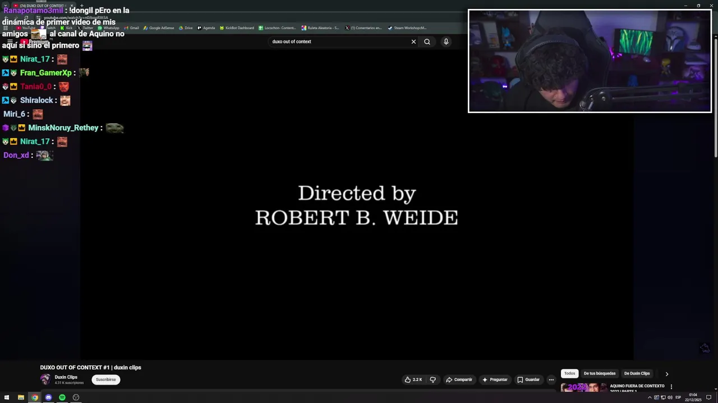Open a new browser tab
This screenshot has height=403, width=718.
tap(81, 6)
